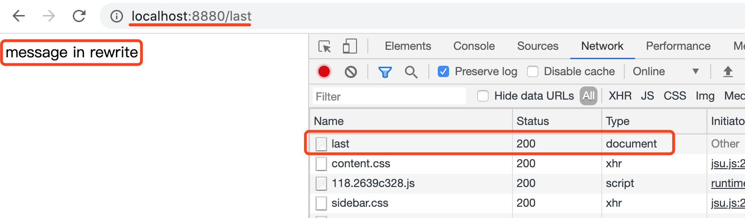Activate the inspect element picker icon

tap(325, 47)
